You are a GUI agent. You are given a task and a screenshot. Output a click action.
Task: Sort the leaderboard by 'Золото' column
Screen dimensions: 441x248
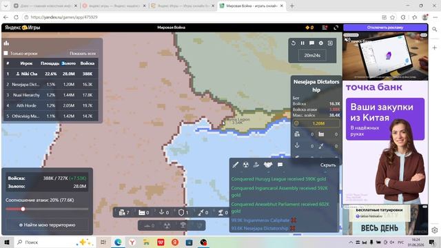click(x=69, y=63)
